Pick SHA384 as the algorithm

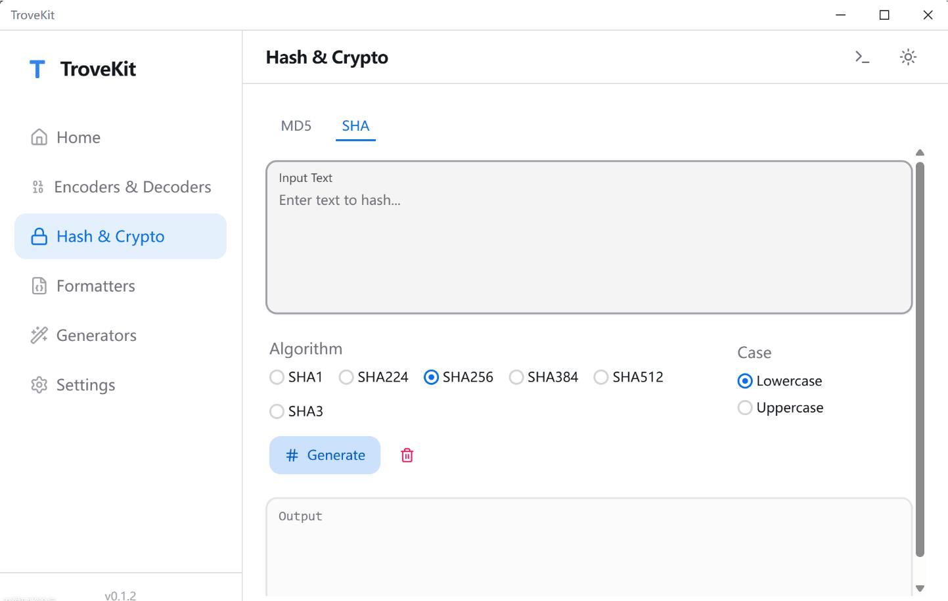(516, 377)
